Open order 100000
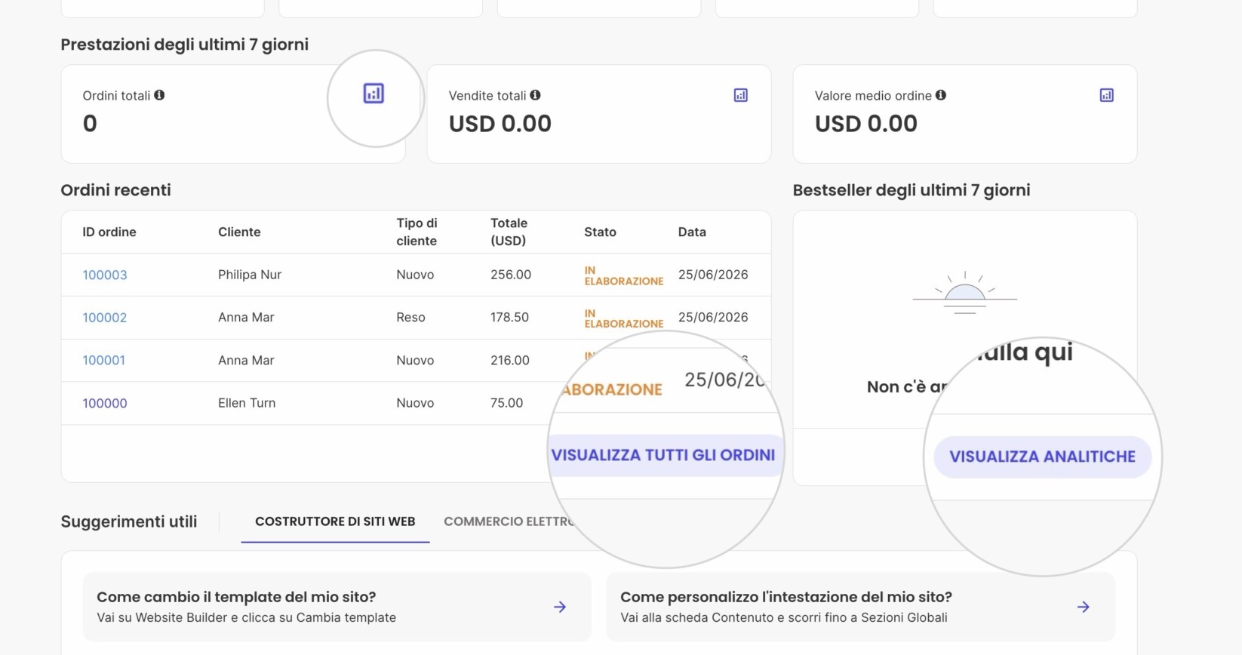This screenshot has width=1242, height=655. pos(105,403)
